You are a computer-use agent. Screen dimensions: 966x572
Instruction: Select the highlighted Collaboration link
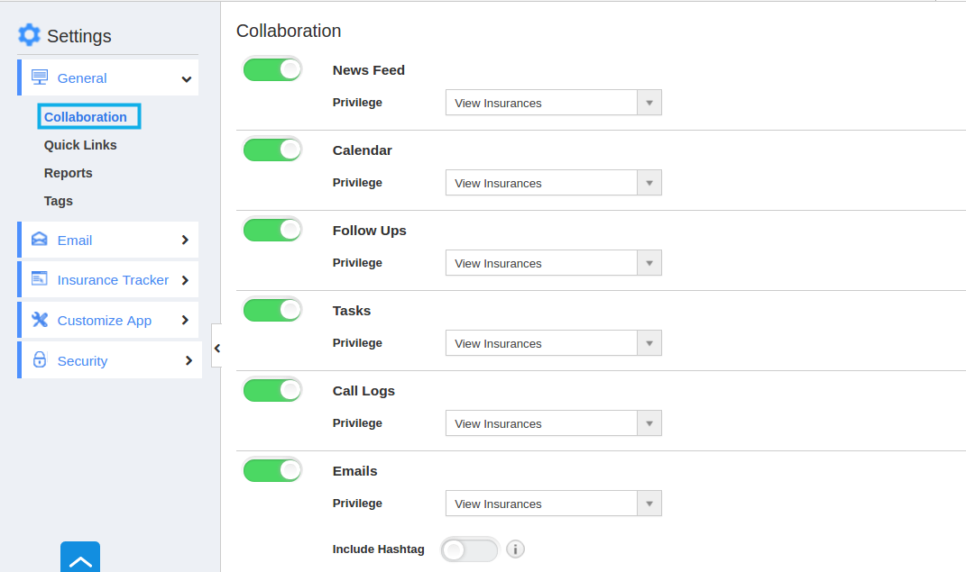pos(86,117)
